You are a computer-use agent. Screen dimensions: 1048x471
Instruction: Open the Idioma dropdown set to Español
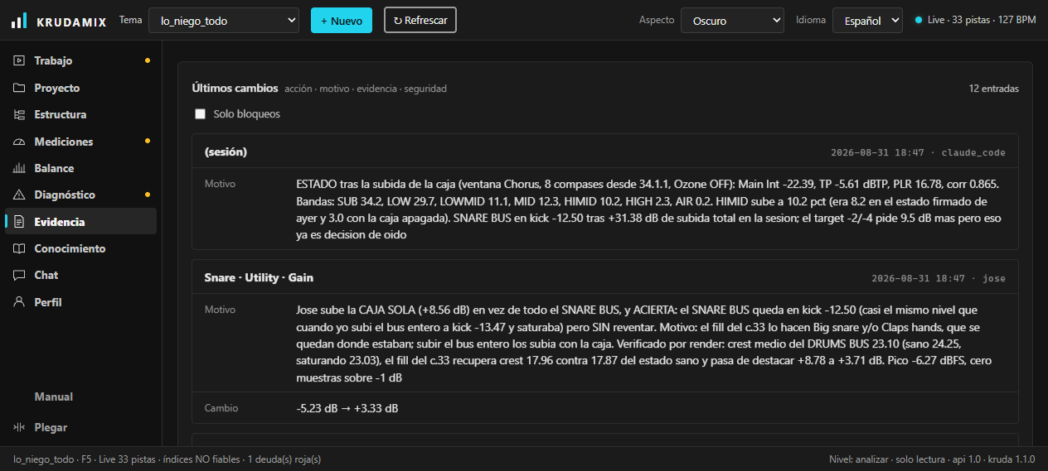pos(867,21)
